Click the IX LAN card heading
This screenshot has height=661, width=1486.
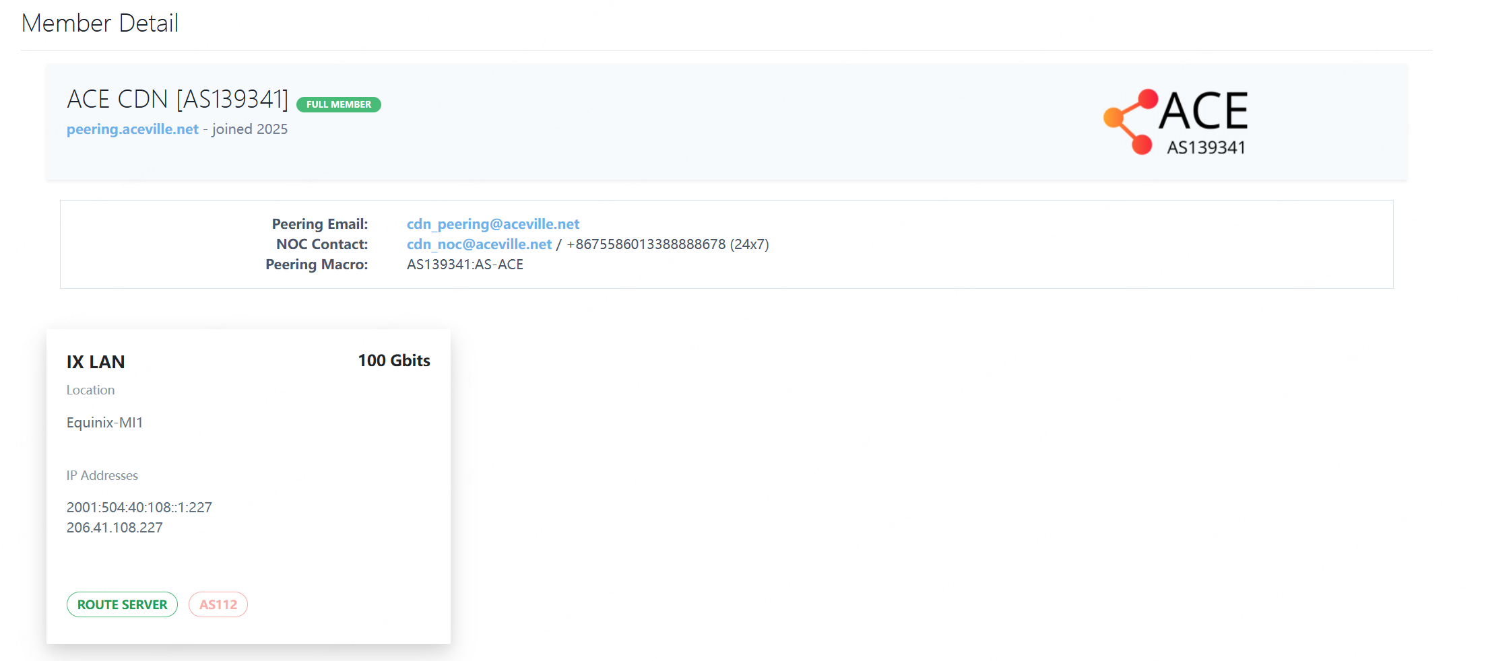tap(96, 362)
